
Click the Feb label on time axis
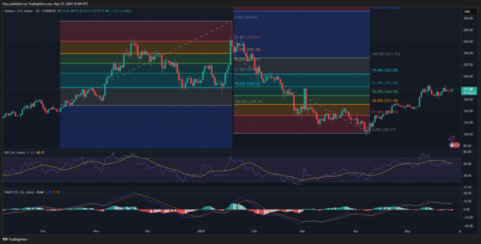[253, 231]
